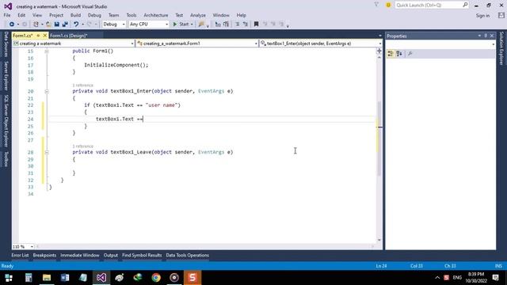Viewport: 507px width, 285px height.
Task: Collapse the textBox1_Leave method outline
Action: pyautogui.click(x=47, y=152)
